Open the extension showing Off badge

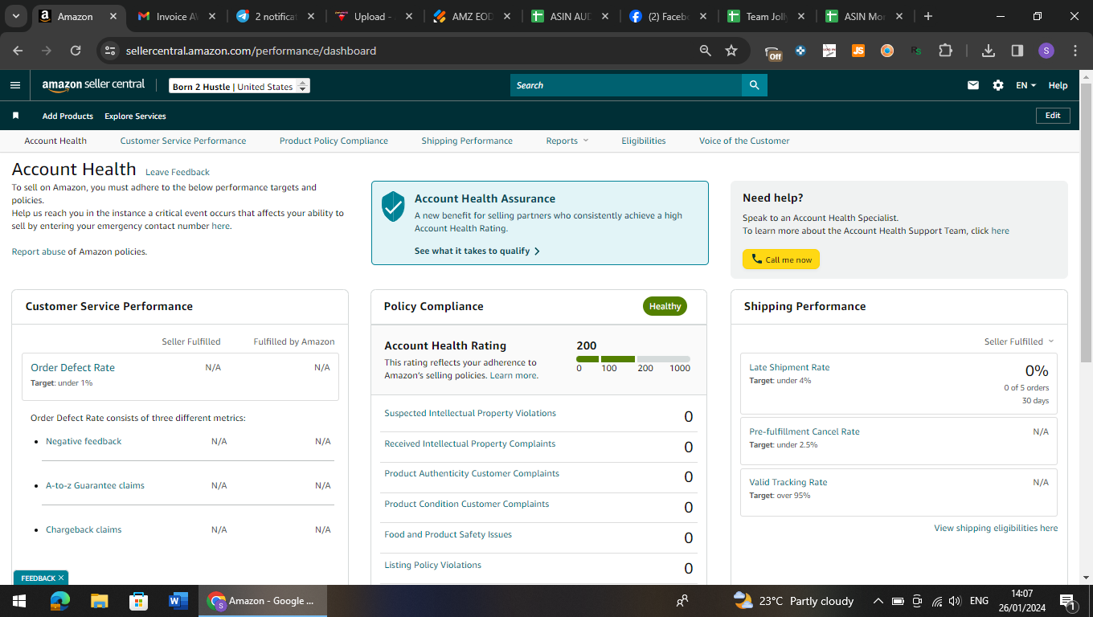[772, 52]
